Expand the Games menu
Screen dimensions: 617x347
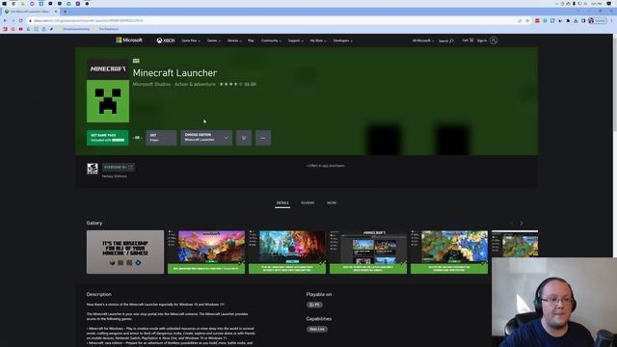click(214, 40)
